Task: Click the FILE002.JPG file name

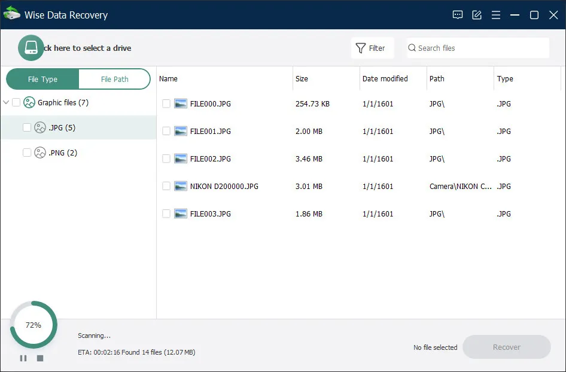Action: (x=211, y=158)
